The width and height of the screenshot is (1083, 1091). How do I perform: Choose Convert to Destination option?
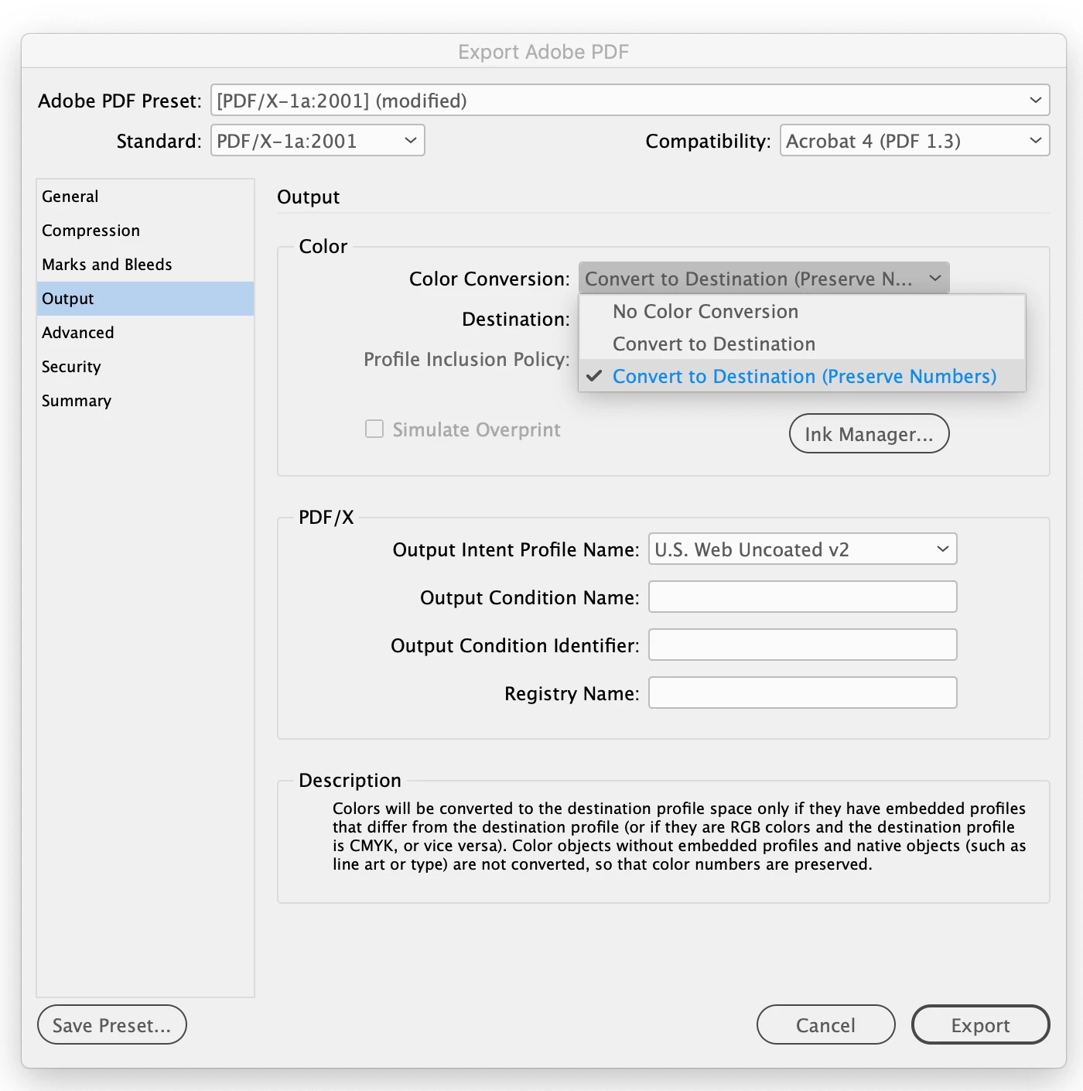click(802, 344)
